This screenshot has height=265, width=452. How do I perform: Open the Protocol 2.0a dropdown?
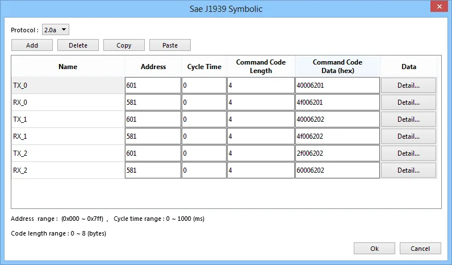pos(55,29)
